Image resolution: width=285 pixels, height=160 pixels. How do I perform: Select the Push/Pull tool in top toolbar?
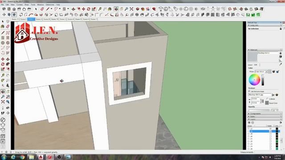(73, 9)
